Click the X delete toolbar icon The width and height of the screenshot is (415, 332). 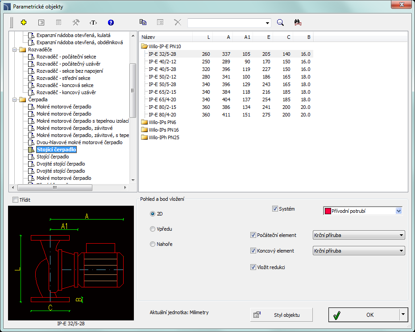point(178,22)
